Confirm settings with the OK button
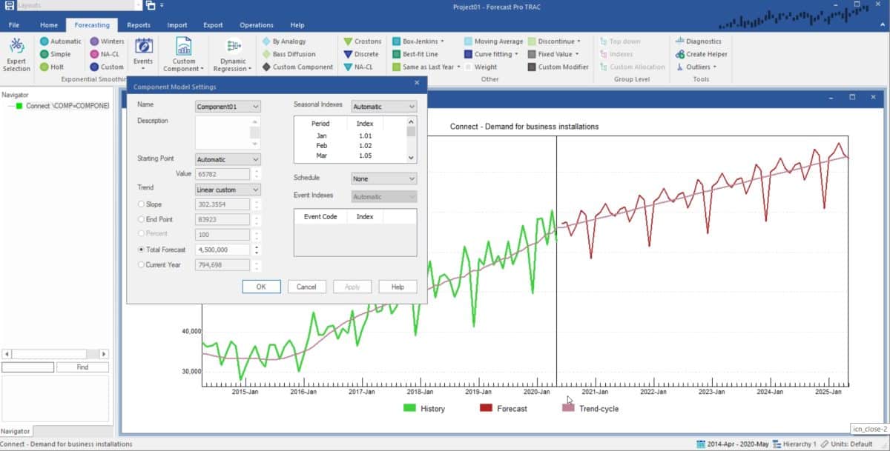890x451 pixels. pos(261,287)
